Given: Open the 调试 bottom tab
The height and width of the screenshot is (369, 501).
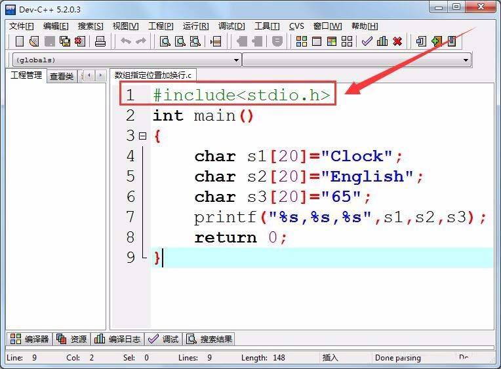Looking at the screenshot, I should pos(163,339).
